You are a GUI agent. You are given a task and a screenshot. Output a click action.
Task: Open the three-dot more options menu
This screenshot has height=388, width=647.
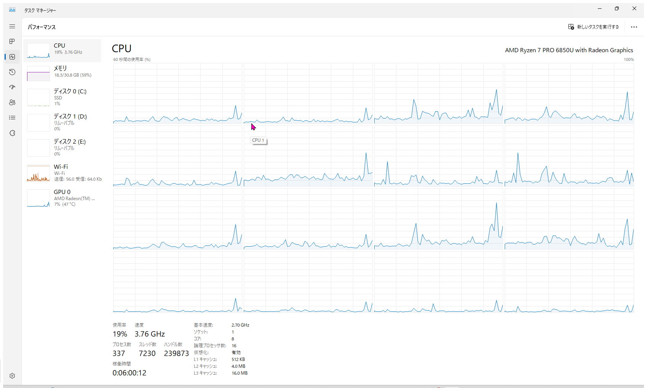634,27
